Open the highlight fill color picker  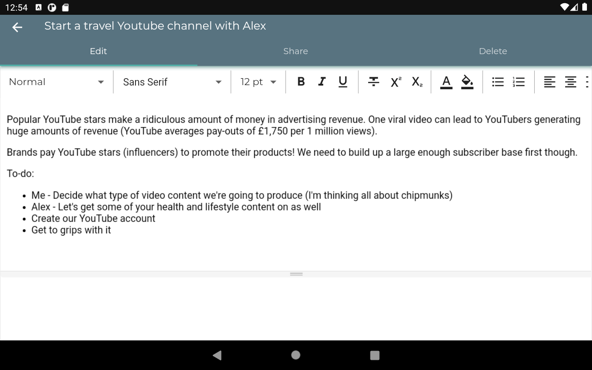(x=468, y=82)
